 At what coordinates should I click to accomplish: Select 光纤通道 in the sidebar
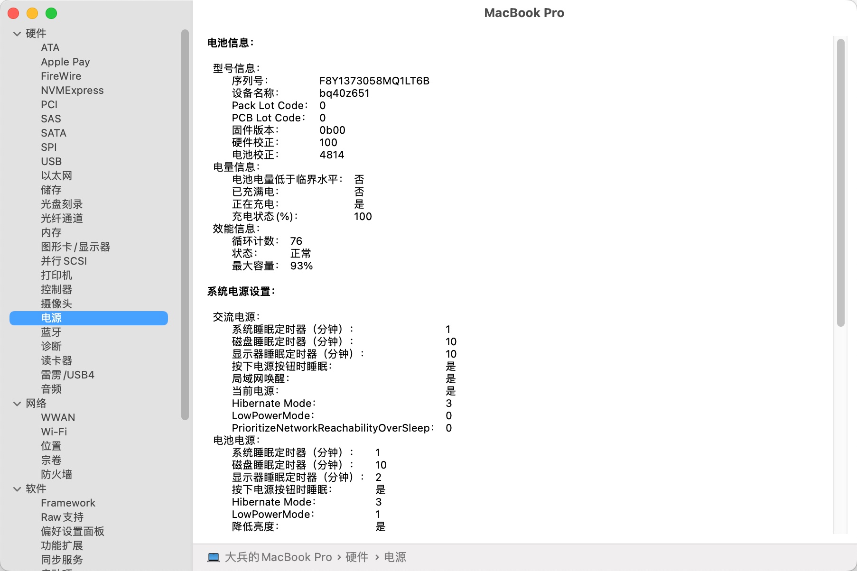(62, 219)
